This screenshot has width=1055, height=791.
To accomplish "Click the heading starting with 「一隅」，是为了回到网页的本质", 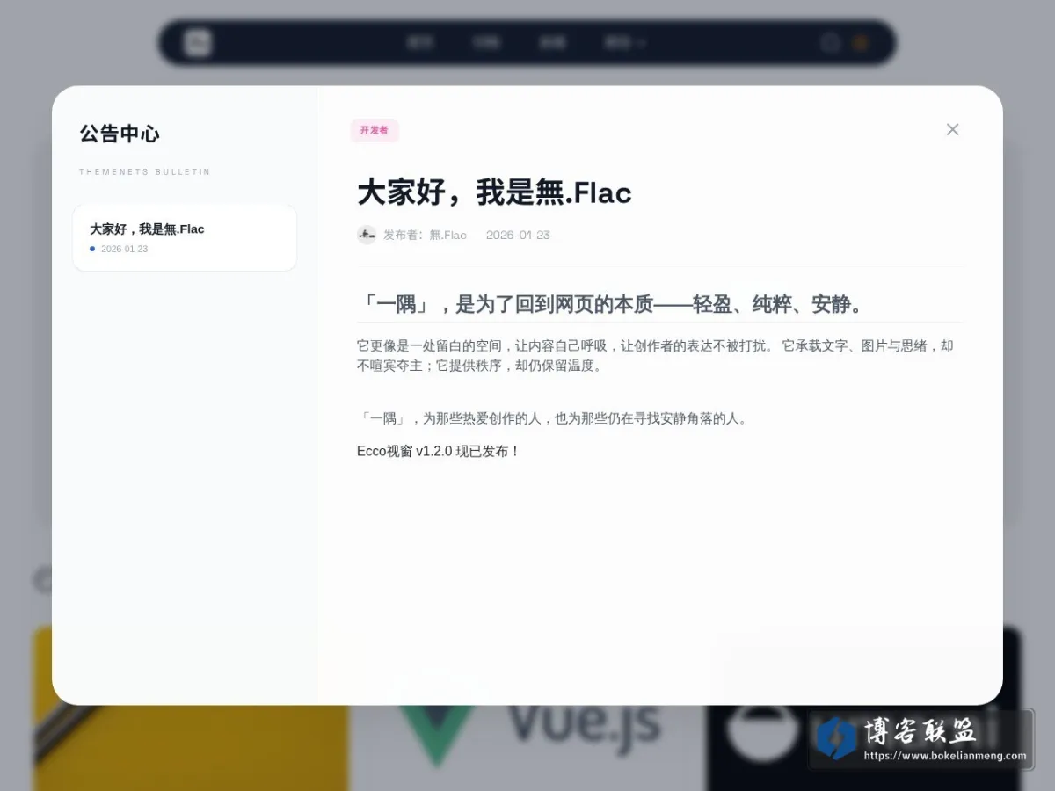I will pyautogui.click(x=613, y=304).
